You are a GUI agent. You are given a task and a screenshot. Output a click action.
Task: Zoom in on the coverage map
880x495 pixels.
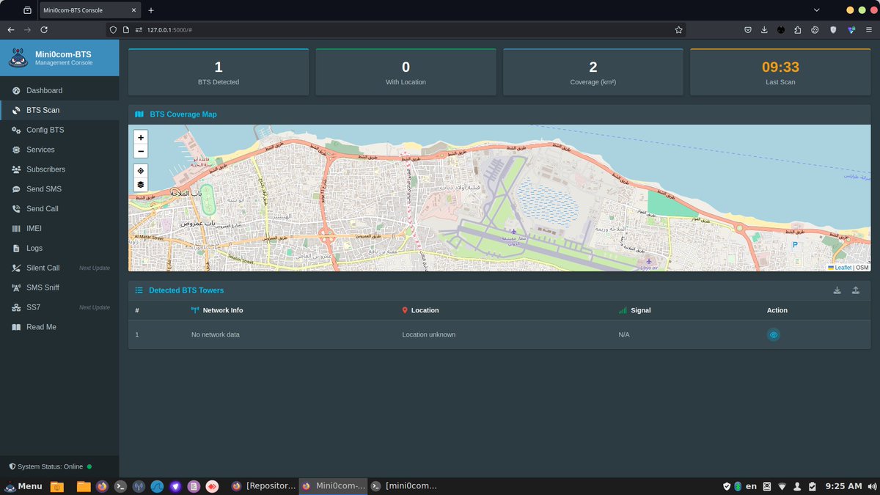(141, 137)
